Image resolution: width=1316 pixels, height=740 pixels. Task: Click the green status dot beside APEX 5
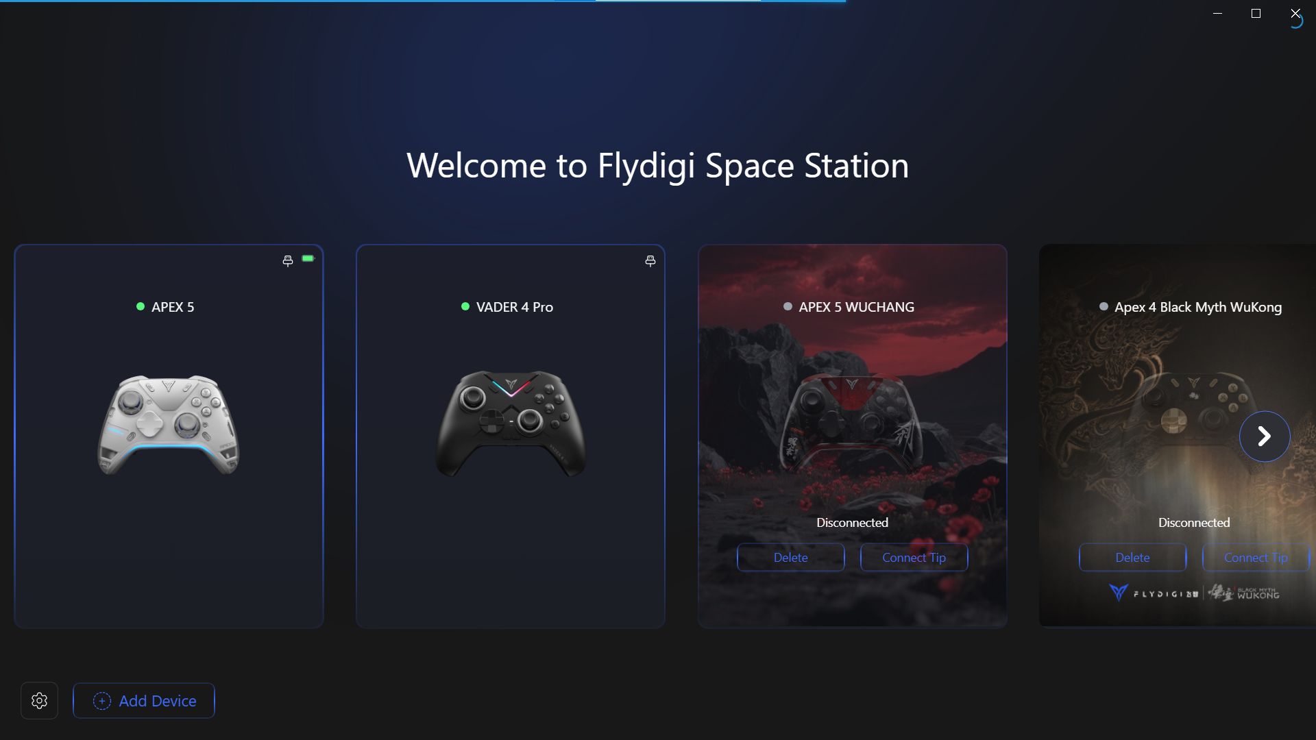141,306
